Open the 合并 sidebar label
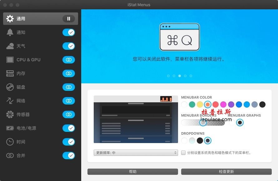 tap(21, 155)
